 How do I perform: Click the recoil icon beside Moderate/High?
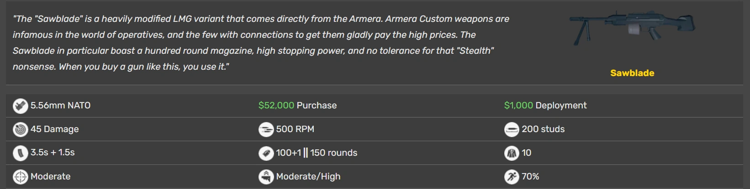click(x=266, y=177)
